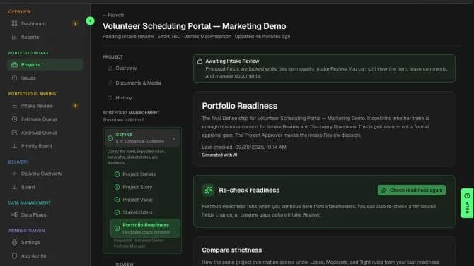Viewport: 474px width, 266px height.
Task: Click the Define stage check circle icon
Action: point(110,138)
